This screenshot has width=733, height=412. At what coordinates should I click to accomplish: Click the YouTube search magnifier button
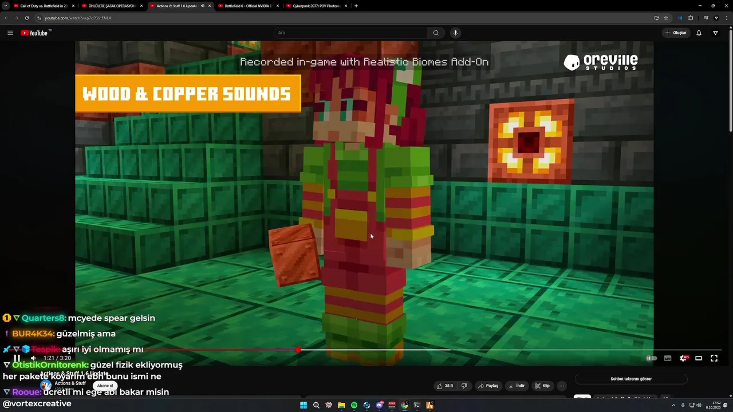(x=436, y=33)
